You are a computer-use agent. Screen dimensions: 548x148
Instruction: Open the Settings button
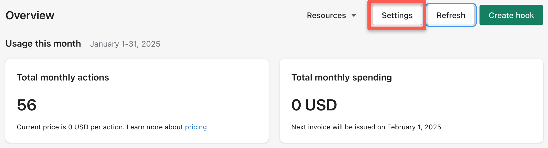tap(397, 15)
